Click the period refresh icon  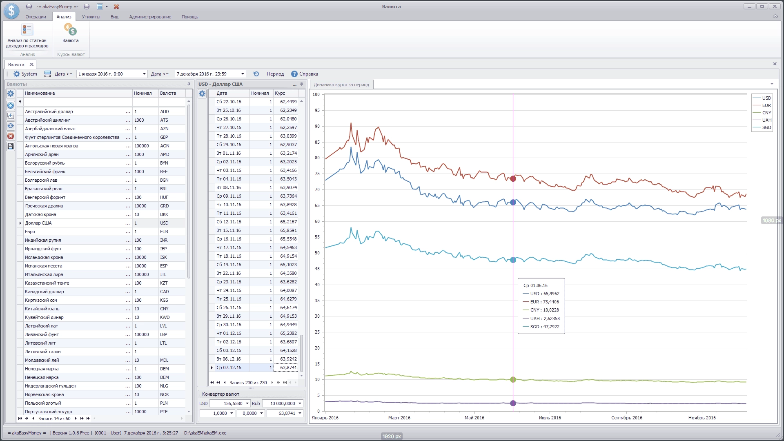click(x=256, y=74)
